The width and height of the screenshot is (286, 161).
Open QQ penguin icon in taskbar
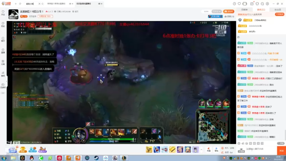(x=31, y=158)
